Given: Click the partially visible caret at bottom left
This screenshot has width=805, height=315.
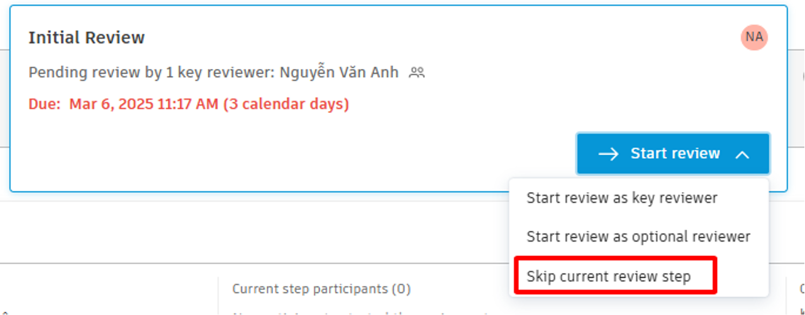Looking at the screenshot, I should point(4,312).
